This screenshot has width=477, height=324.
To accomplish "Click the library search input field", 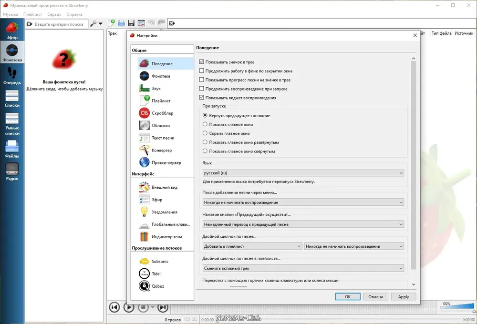I will click(60, 24).
